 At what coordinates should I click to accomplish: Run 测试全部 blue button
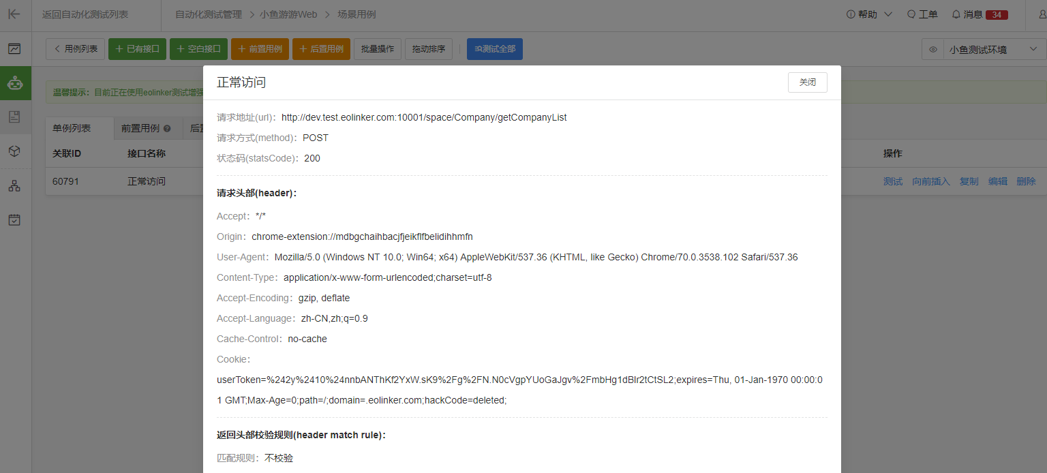tap(495, 49)
